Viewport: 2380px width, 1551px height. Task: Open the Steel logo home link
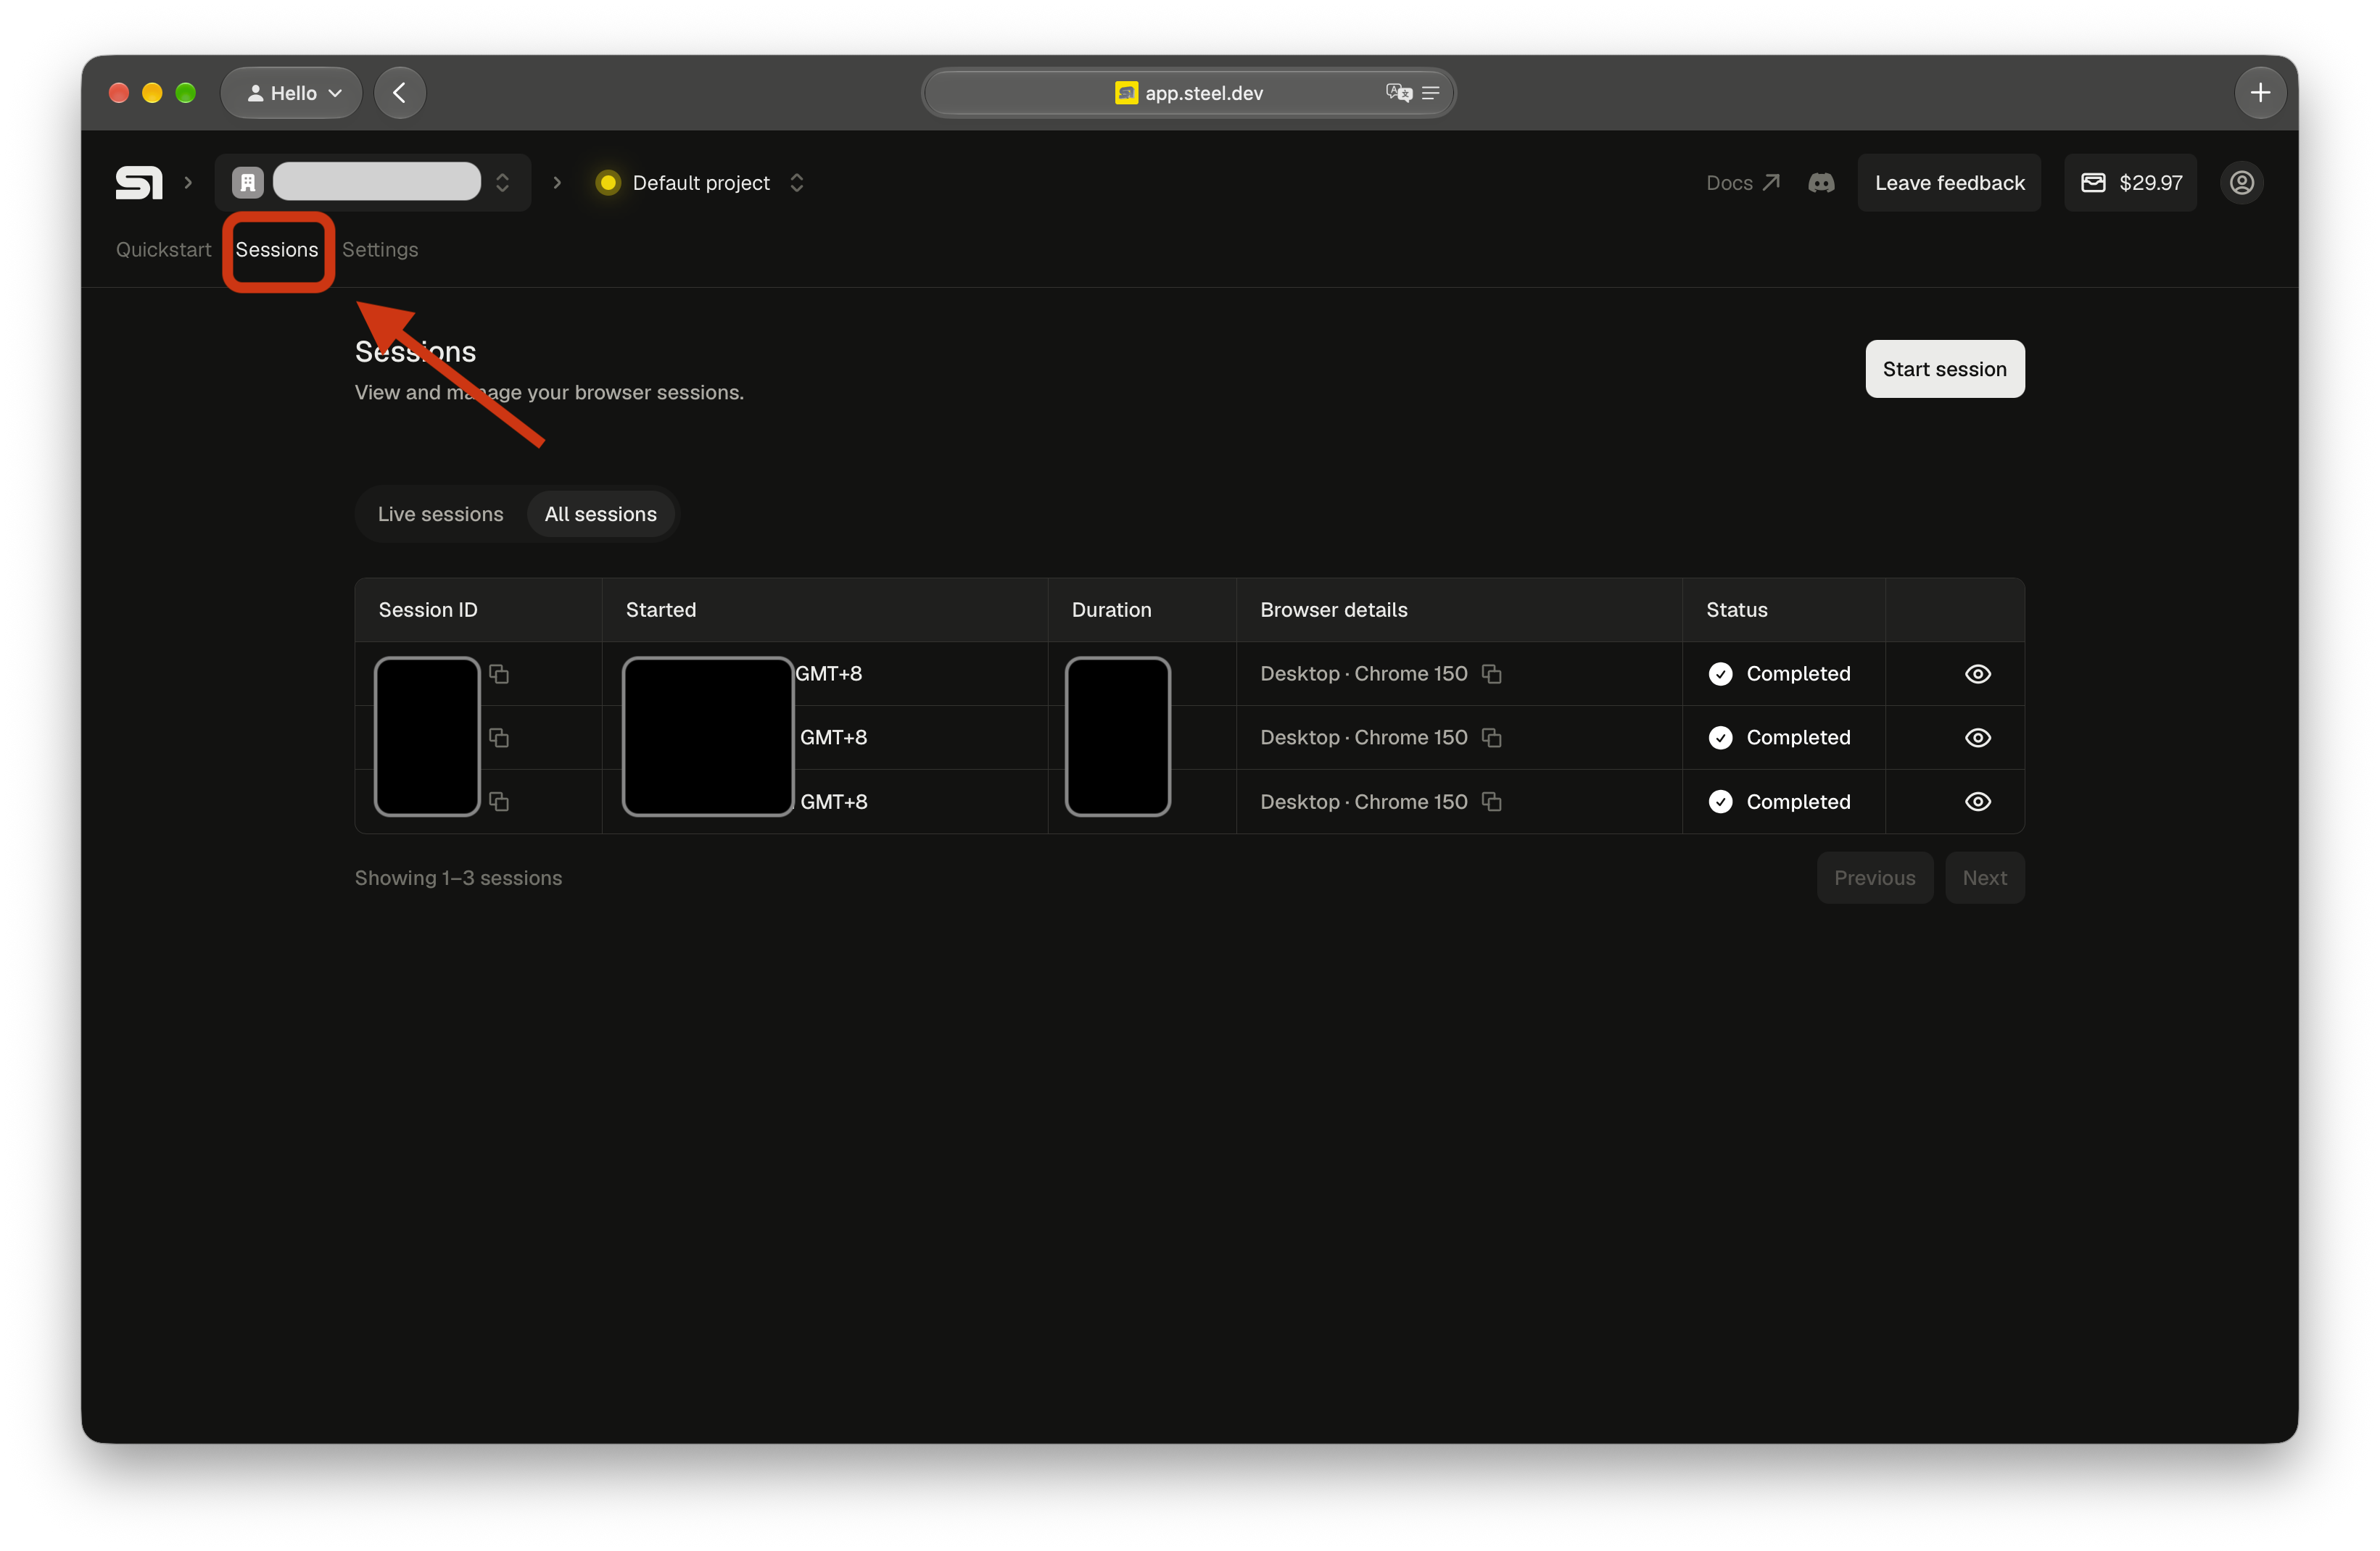(x=139, y=183)
